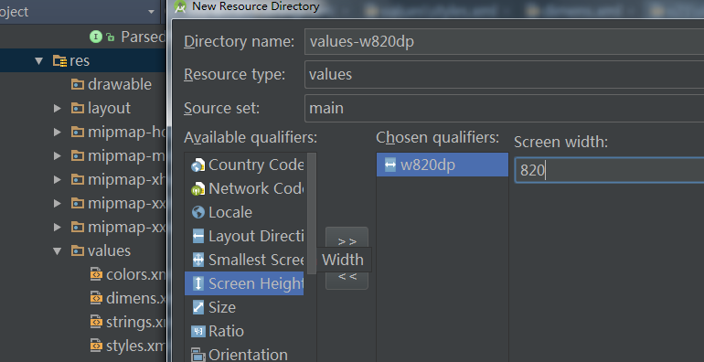Click the w820dp chosen qualifier icon

click(x=390, y=165)
